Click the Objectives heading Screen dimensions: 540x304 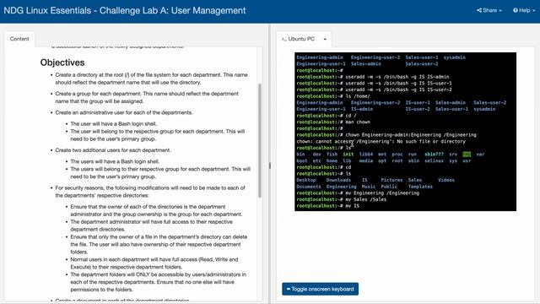(x=62, y=62)
